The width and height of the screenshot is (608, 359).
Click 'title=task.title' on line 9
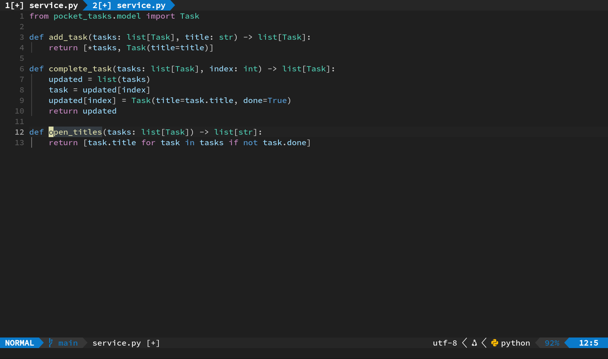coord(195,100)
